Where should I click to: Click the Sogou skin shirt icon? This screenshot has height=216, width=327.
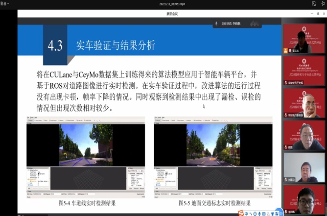click(273, 213)
